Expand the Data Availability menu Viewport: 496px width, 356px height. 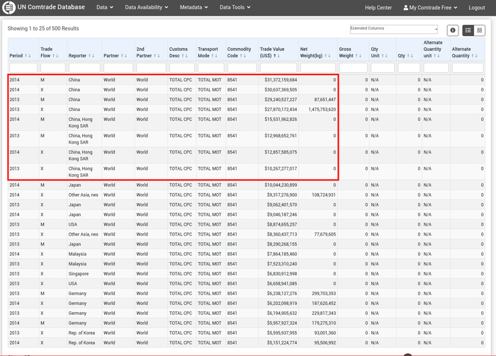tap(147, 8)
